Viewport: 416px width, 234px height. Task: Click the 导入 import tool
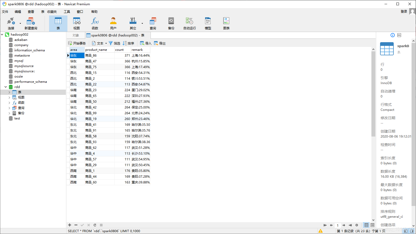(x=146, y=43)
